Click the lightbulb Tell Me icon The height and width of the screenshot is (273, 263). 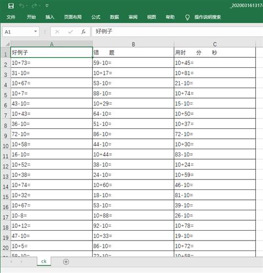tap(187, 18)
